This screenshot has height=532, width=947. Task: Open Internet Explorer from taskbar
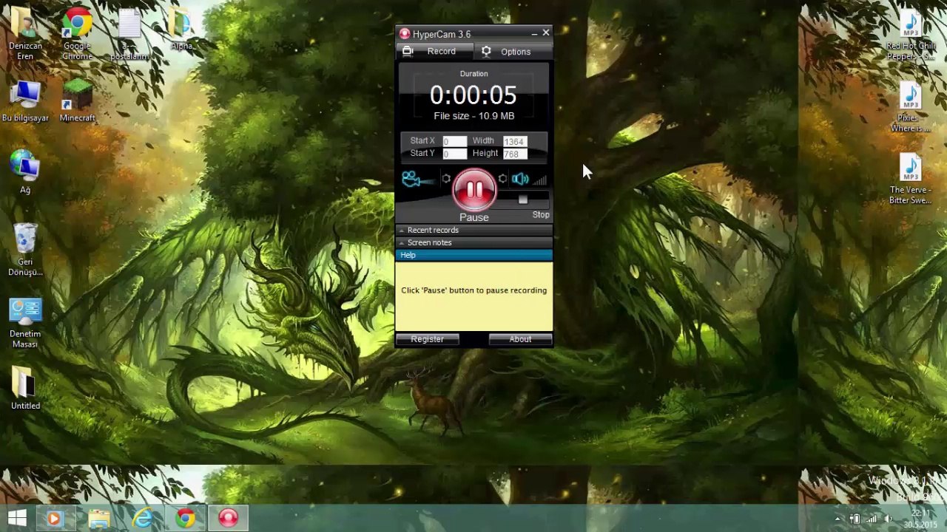(142, 518)
